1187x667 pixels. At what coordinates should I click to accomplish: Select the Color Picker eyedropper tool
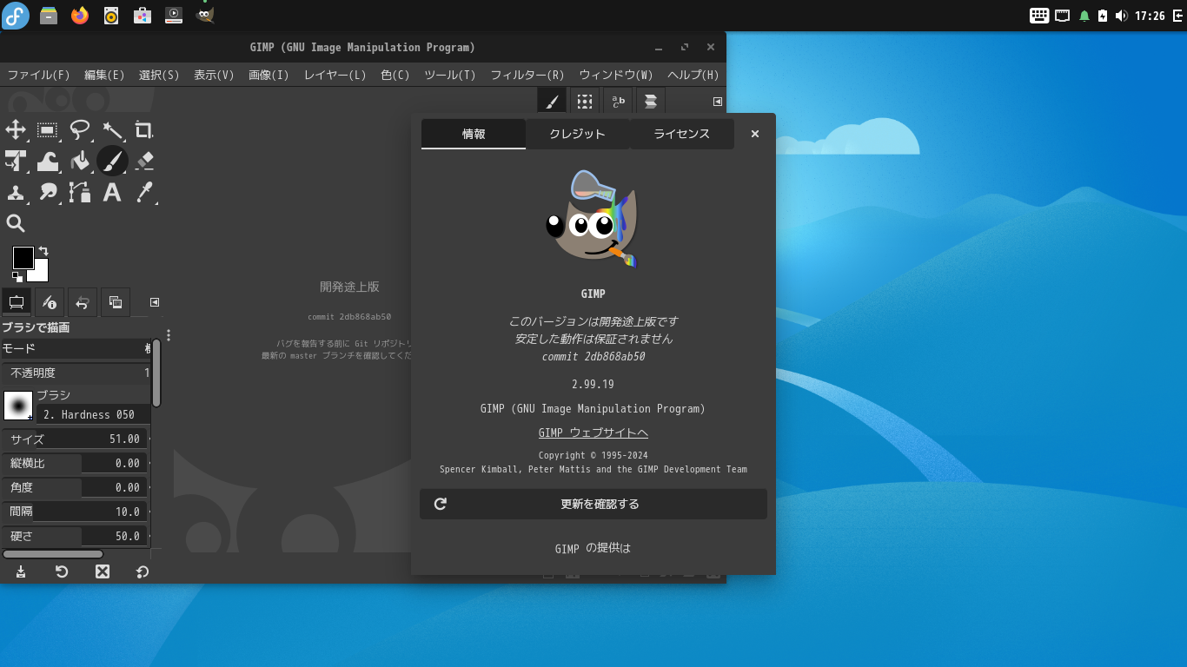(x=144, y=192)
